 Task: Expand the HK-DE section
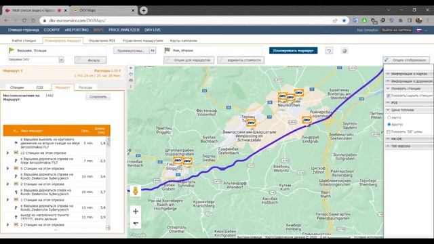tap(409, 139)
